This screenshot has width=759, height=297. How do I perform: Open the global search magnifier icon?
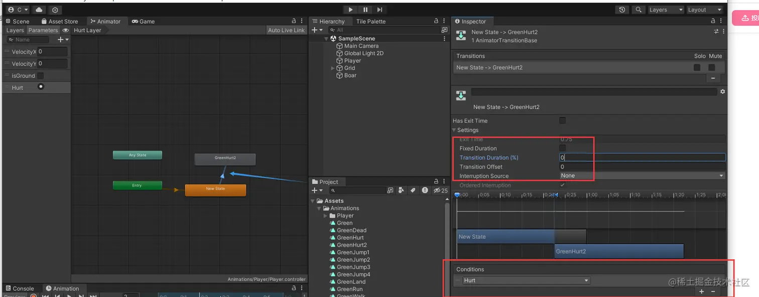639,10
